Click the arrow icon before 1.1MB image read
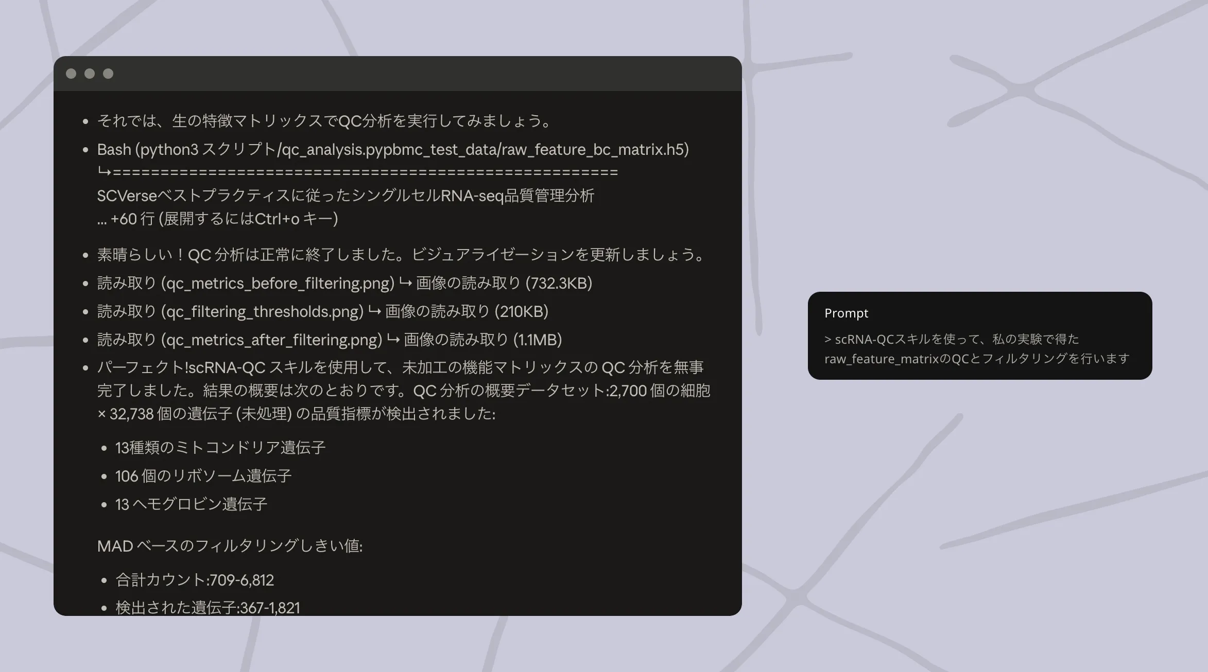 point(393,339)
